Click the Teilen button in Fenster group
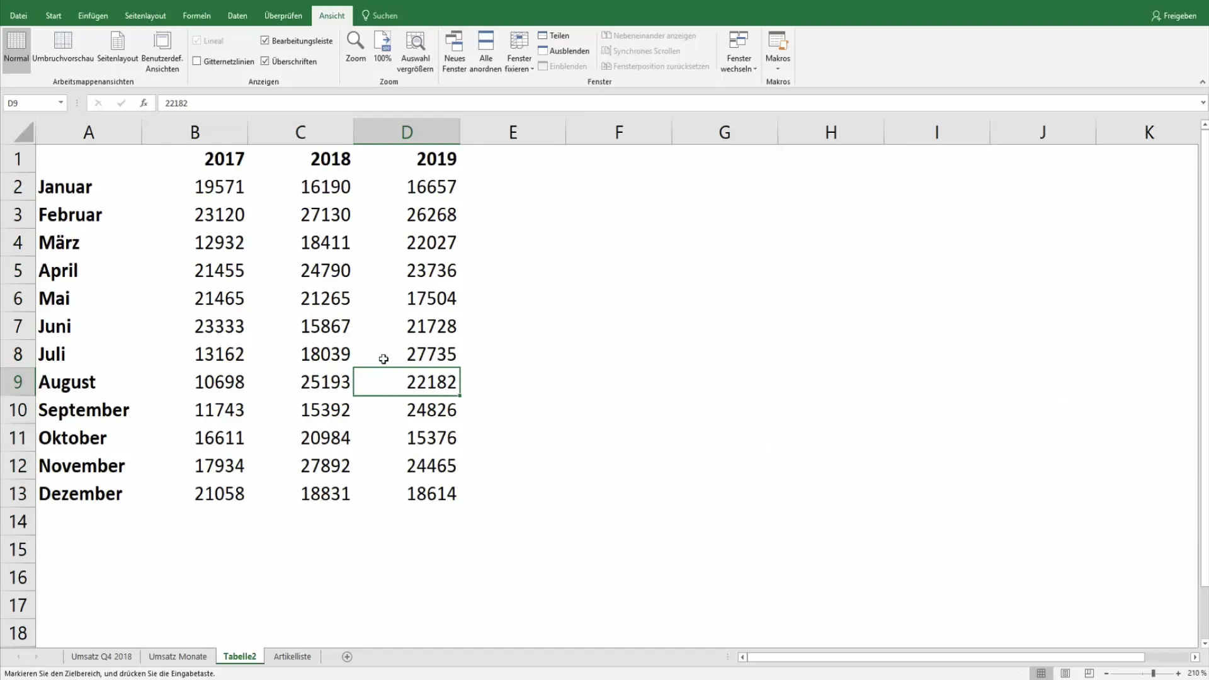Image resolution: width=1209 pixels, height=680 pixels. point(558,35)
